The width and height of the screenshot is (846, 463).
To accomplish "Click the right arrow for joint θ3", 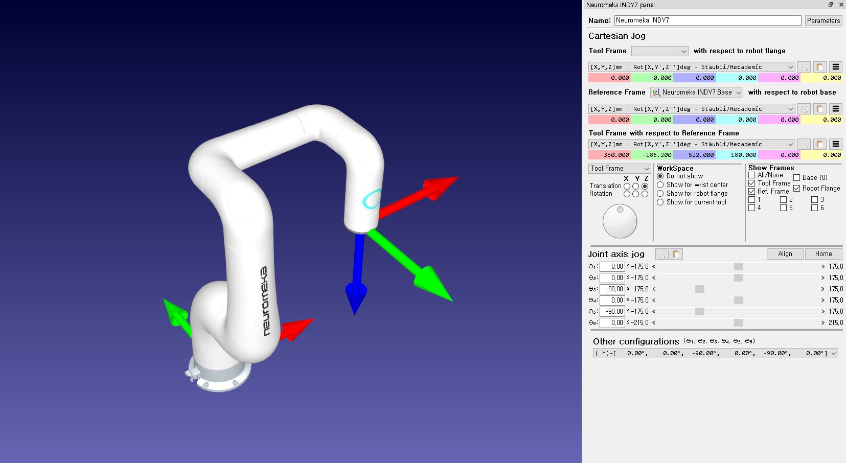I will (x=823, y=289).
